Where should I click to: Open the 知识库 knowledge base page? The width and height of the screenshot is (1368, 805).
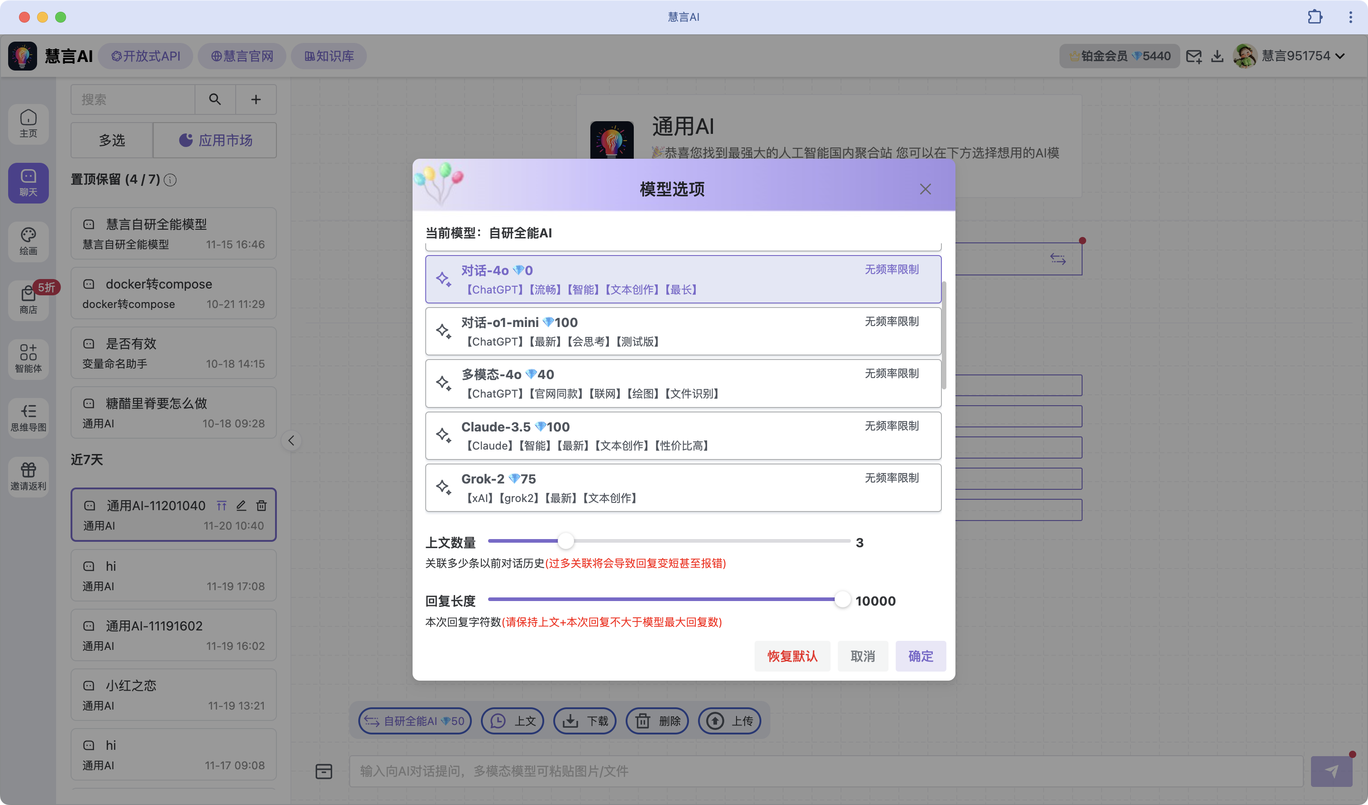[x=328, y=55]
